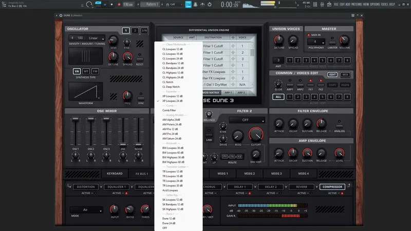Select Acid Lowpass filter type
The width and height of the screenshot is (411, 231).
170,190
